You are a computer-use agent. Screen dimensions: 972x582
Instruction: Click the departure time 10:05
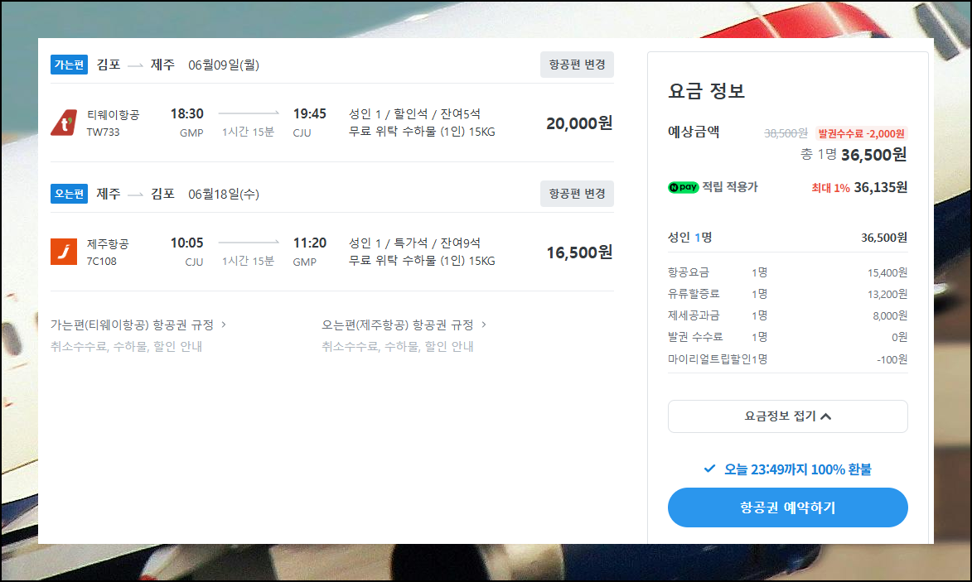click(186, 243)
